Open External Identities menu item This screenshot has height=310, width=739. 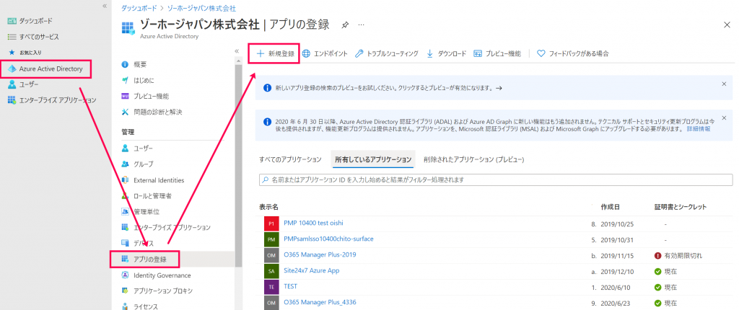pyautogui.click(x=153, y=180)
